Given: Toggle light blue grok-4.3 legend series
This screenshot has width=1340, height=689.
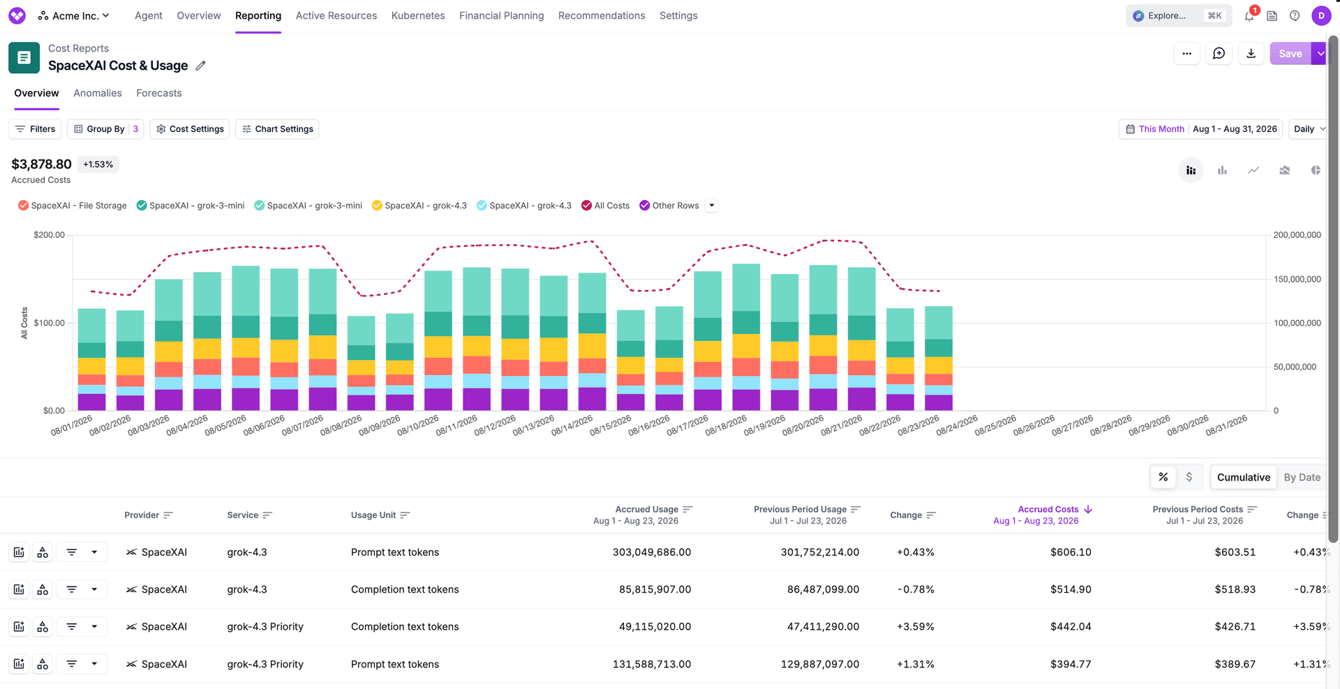Looking at the screenshot, I should coord(524,206).
